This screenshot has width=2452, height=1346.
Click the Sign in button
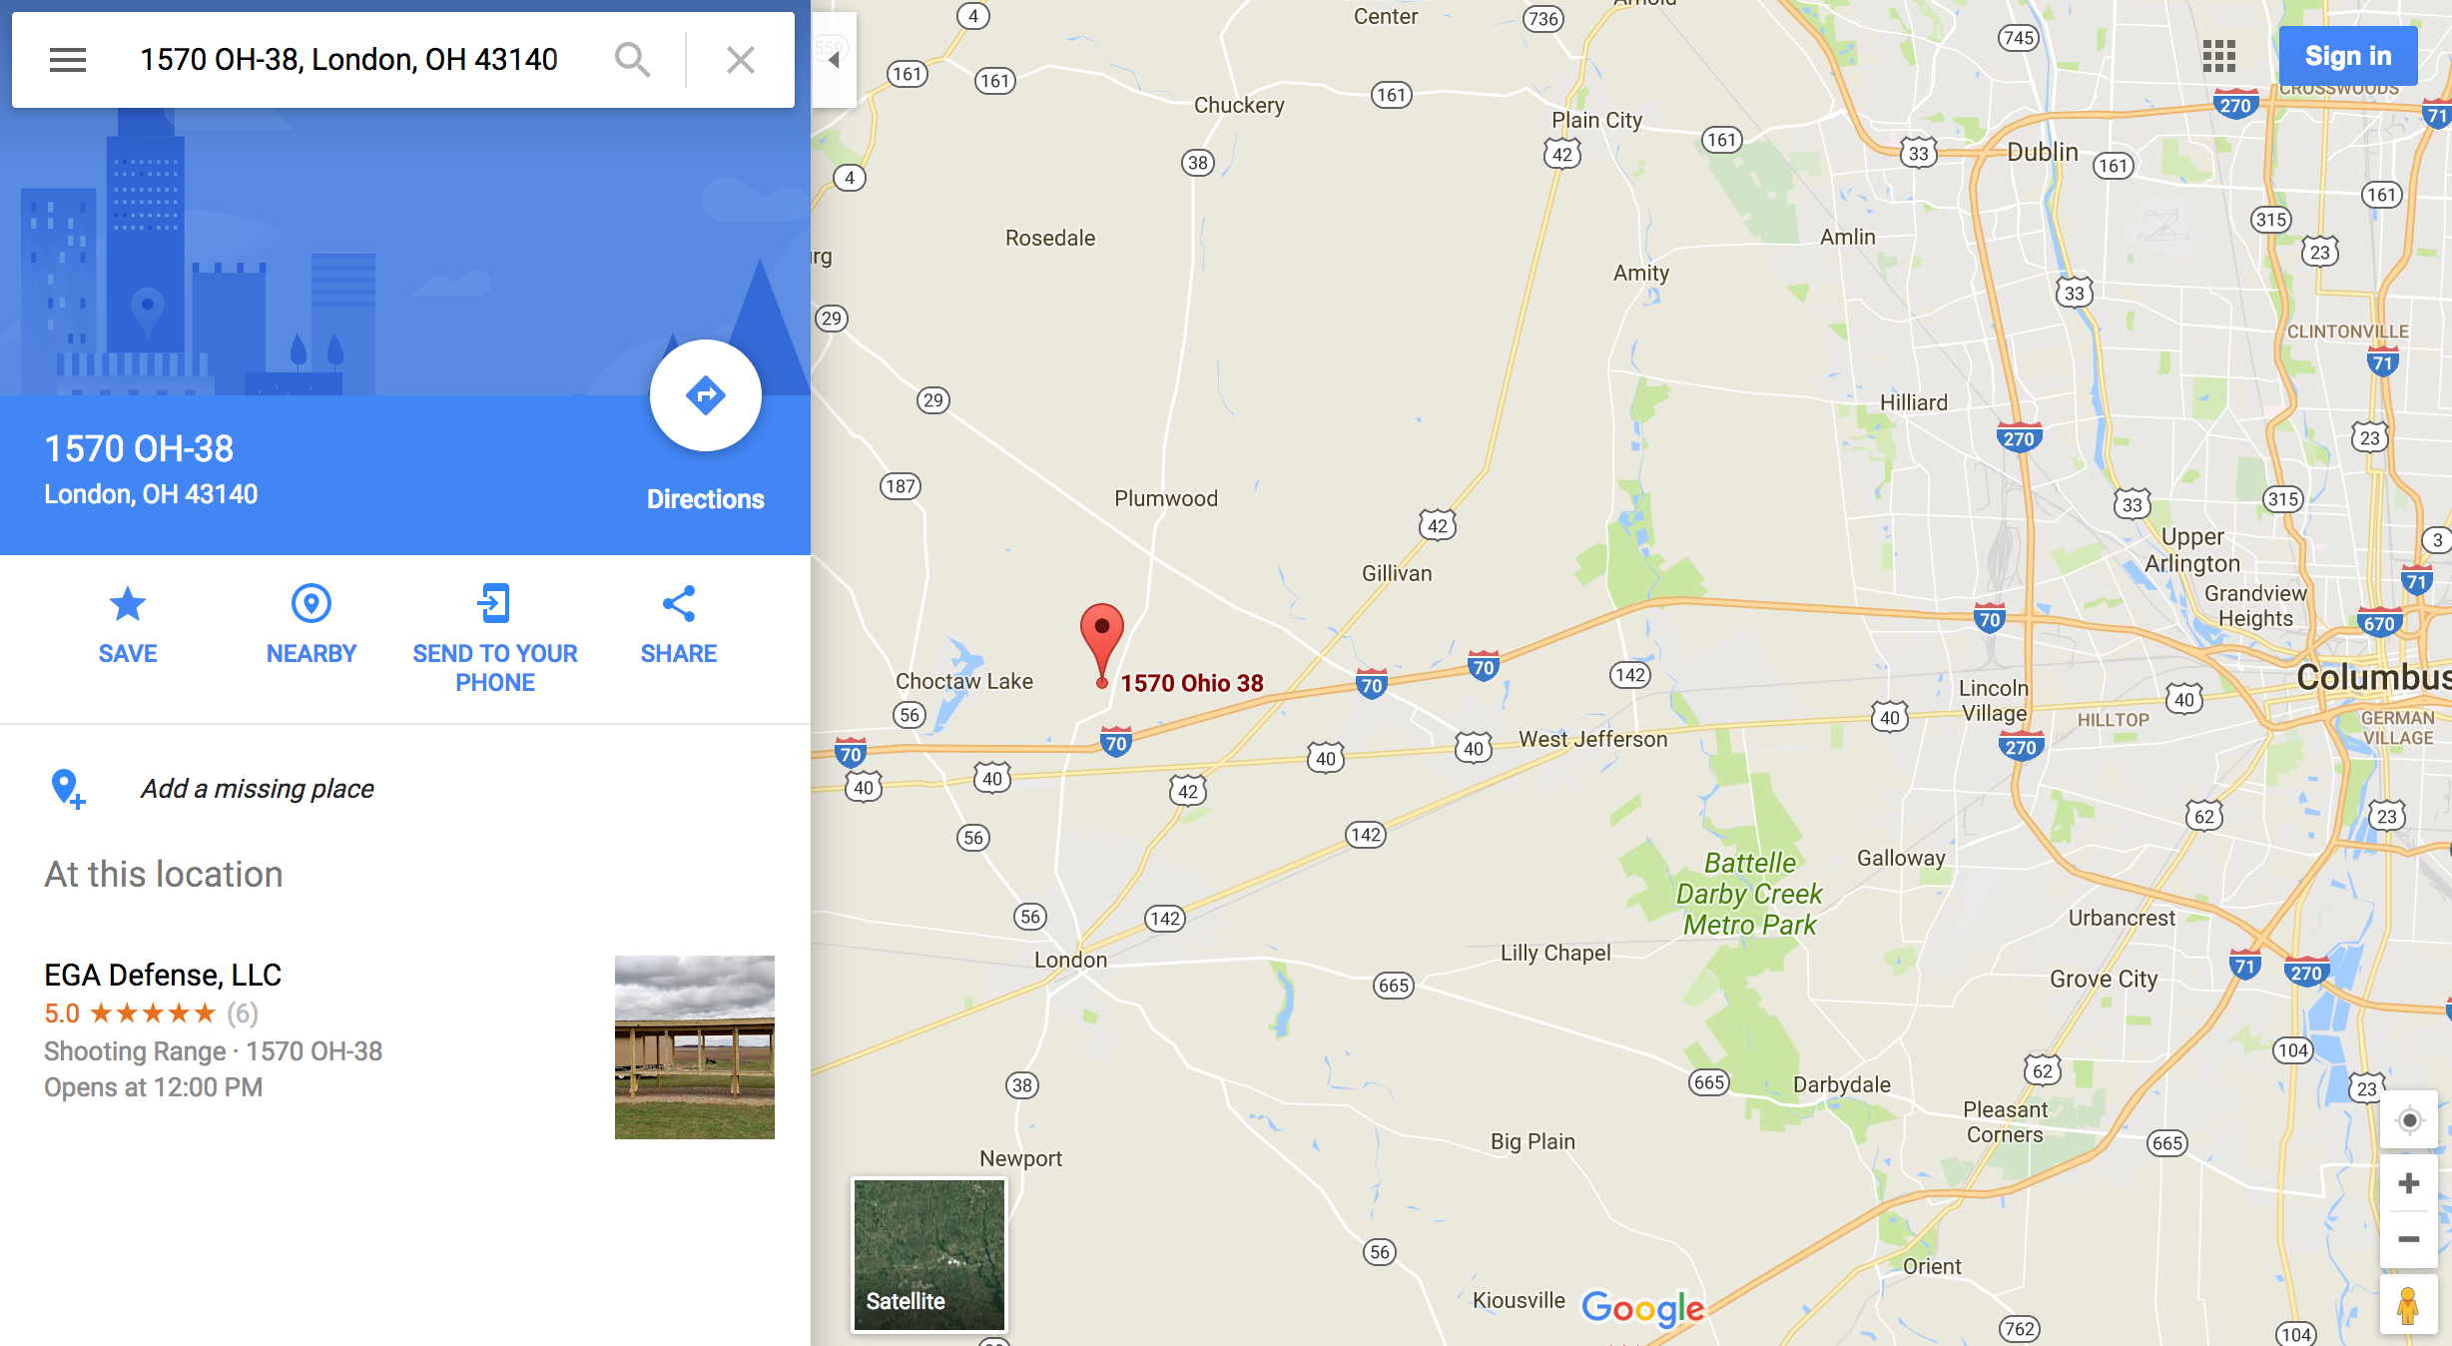pyautogui.click(x=2348, y=56)
